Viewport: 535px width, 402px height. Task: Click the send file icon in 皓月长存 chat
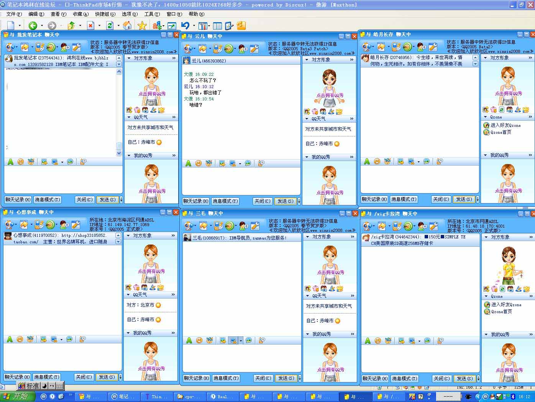tap(396, 47)
